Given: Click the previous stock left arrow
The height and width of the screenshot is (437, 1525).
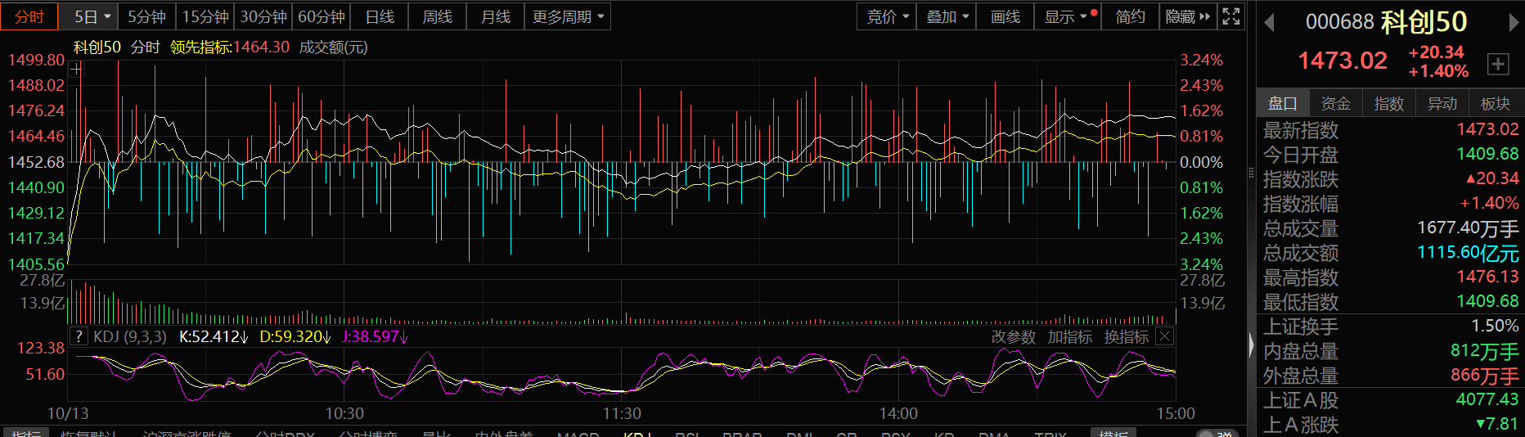Looking at the screenshot, I should click(1270, 23).
